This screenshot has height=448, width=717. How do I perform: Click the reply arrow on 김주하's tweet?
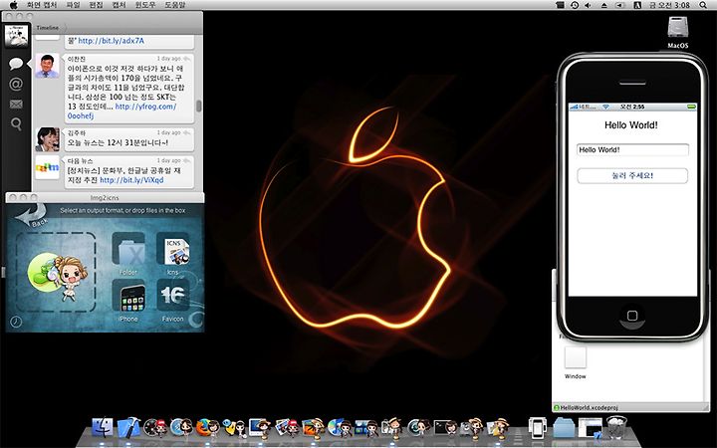tap(187, 132)
